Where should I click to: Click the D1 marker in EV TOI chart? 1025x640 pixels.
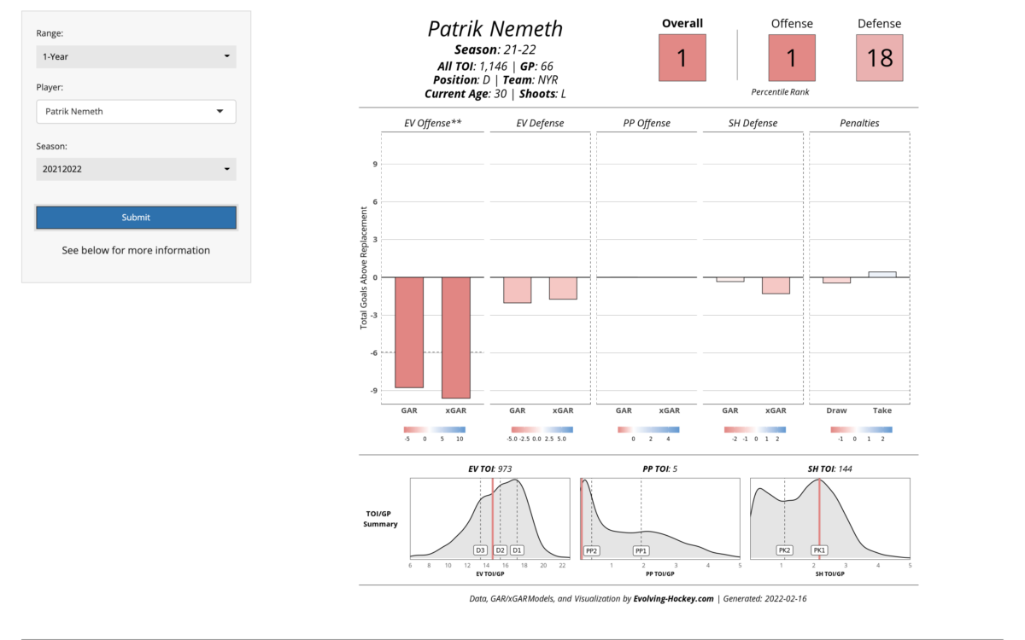(x=517, y=550)
